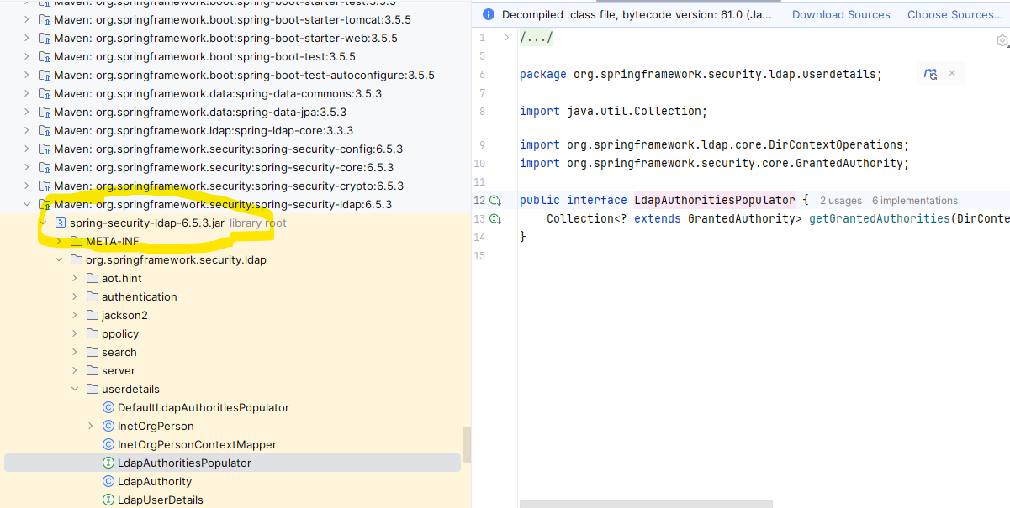Expand the InetOrgPerson class node
Viewport: 1010px width, 508px height.
90,427
